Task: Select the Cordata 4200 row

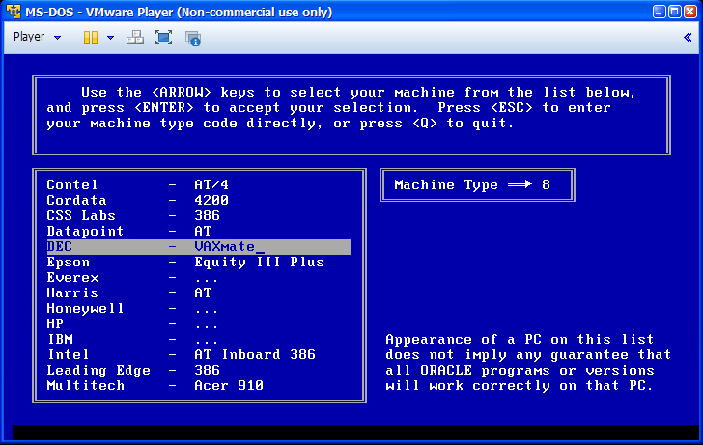Action: tap(199, 200)
